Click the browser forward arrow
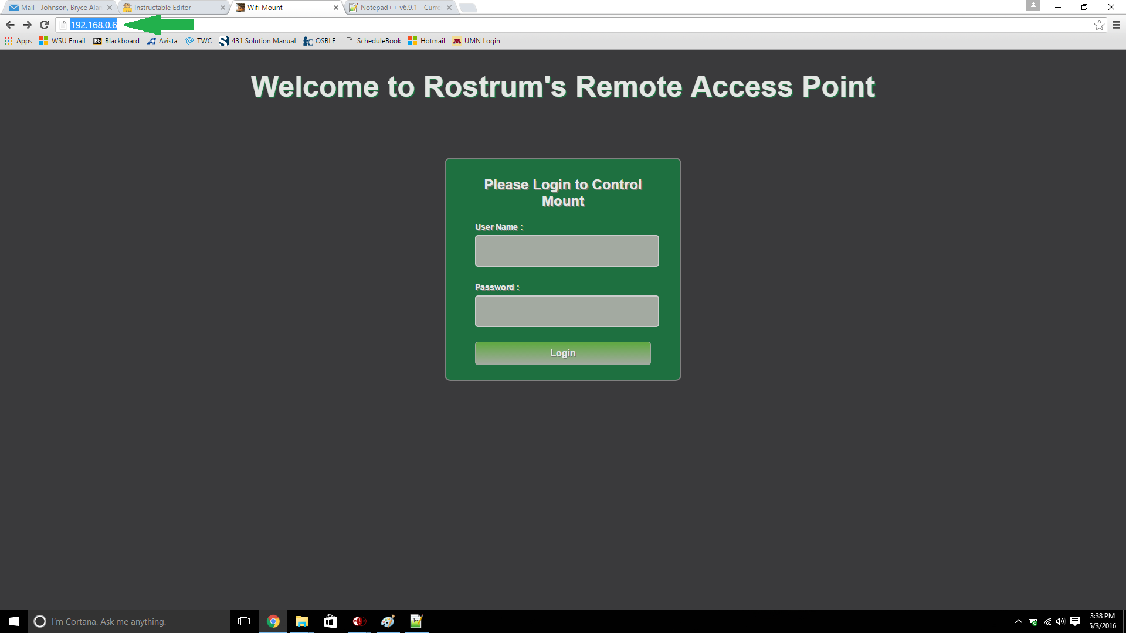This screenshot has height=633, width=1126. 27,25
